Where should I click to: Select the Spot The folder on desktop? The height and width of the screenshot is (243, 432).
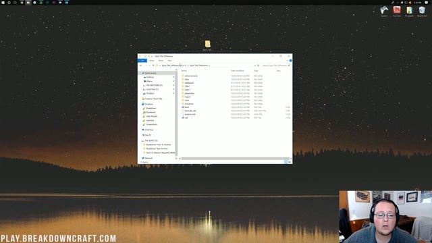[207, 45]
